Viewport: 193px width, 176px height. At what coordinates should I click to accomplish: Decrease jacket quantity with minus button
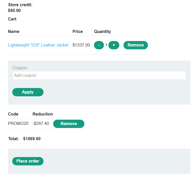tap(99, 45)
